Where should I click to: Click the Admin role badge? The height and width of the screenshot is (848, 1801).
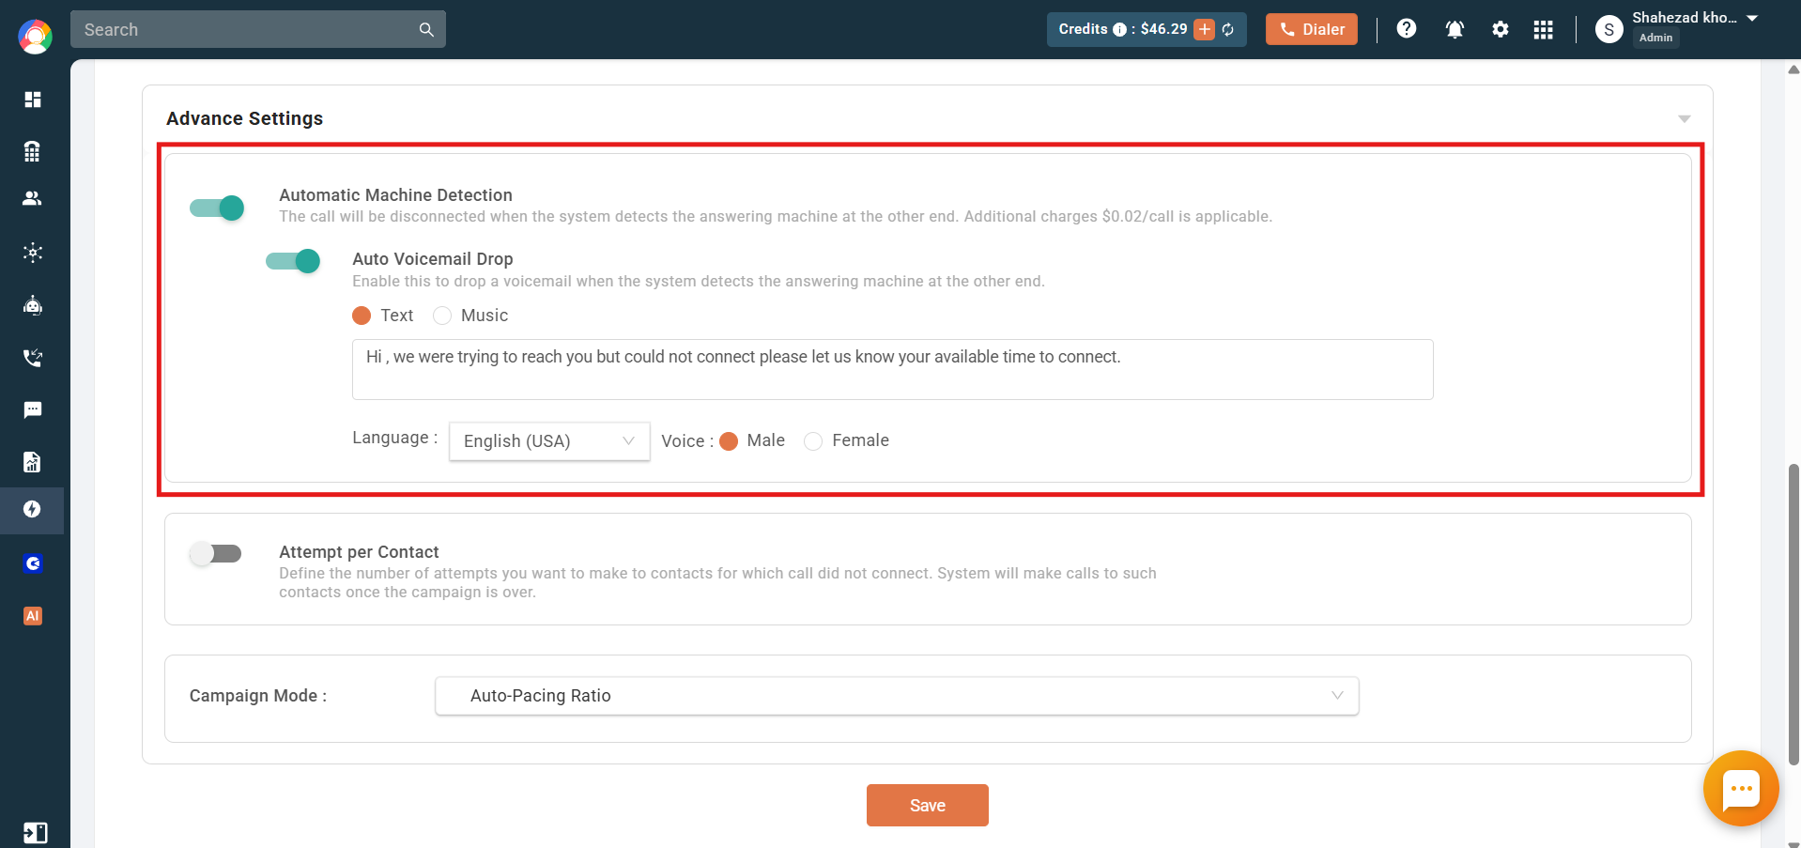(1656, 38)
